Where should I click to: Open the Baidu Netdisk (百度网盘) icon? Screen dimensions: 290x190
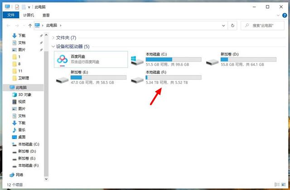tap(62, 60)
